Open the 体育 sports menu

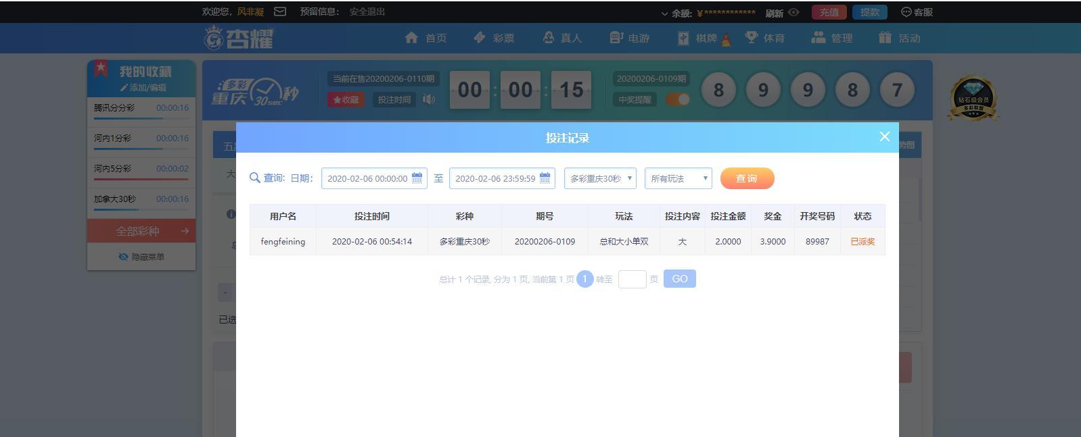pos(765,38)
